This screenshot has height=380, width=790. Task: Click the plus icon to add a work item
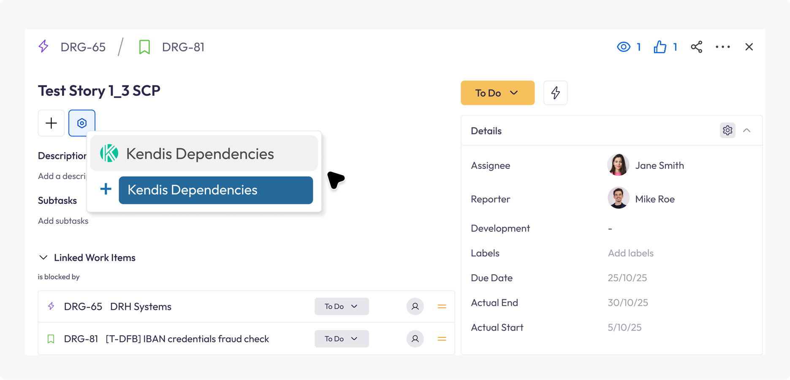(x=51, y=123)
